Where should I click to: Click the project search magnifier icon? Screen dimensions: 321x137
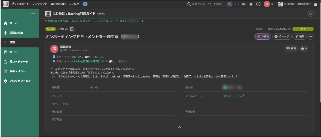click(x=310, y=14)
